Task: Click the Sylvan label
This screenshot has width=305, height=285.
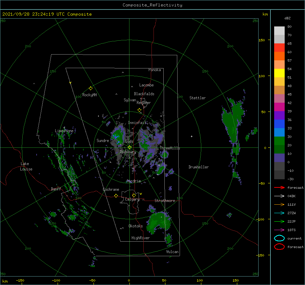Action: 130,100
